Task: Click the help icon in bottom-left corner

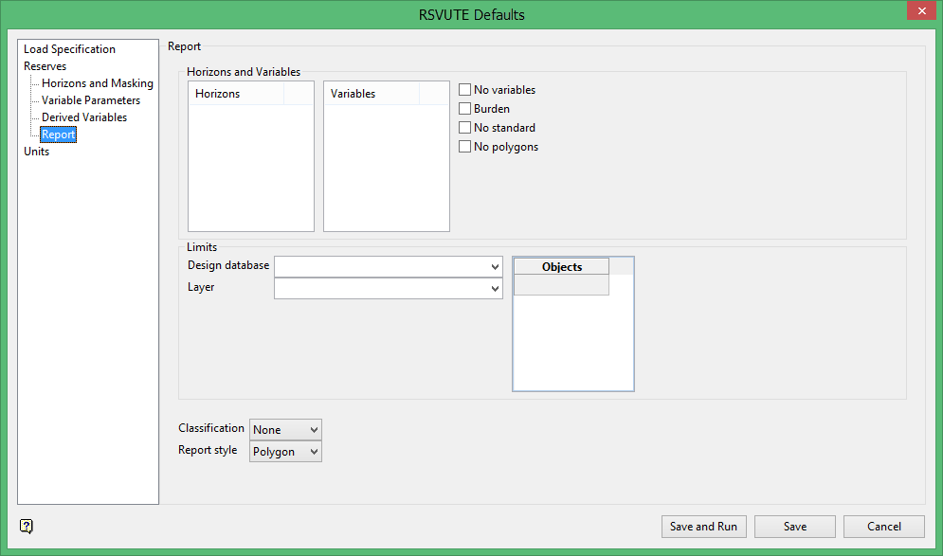Action: [27, 527]
